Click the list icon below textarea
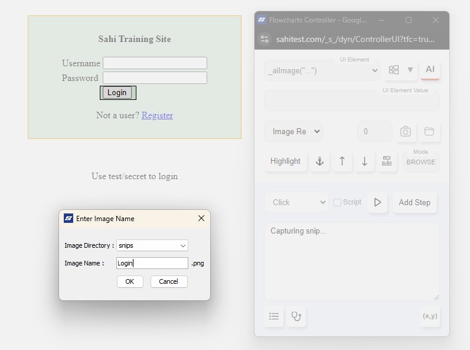The height and width of the screenshot is (350, 470). pyautogui.click(x=274, y=316)
